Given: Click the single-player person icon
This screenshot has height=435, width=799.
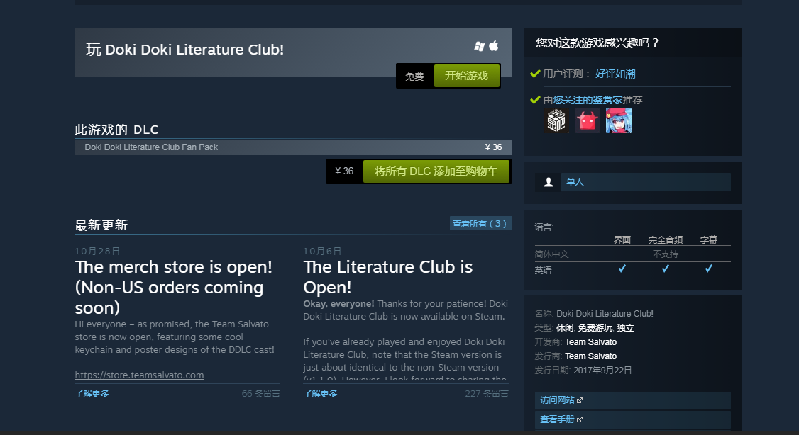Looking at the screenshot, I should [x=549, y=182].
